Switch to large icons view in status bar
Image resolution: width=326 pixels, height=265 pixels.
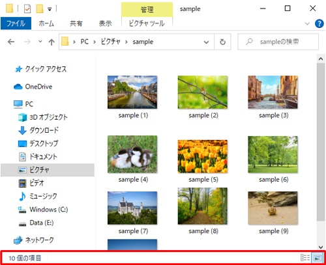(x=318, y=258)
